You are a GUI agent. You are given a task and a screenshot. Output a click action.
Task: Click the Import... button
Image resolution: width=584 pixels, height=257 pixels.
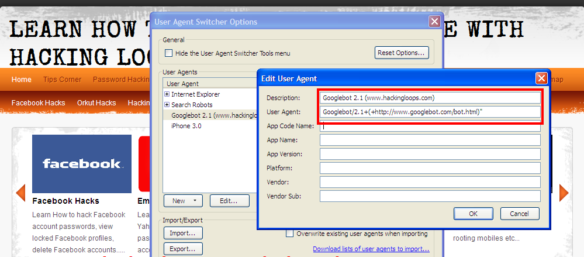click(x=183, y=233)
